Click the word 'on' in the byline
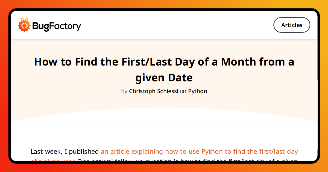Screen dimensions: 328x172 pyautogui.click(x=183, y=91)
